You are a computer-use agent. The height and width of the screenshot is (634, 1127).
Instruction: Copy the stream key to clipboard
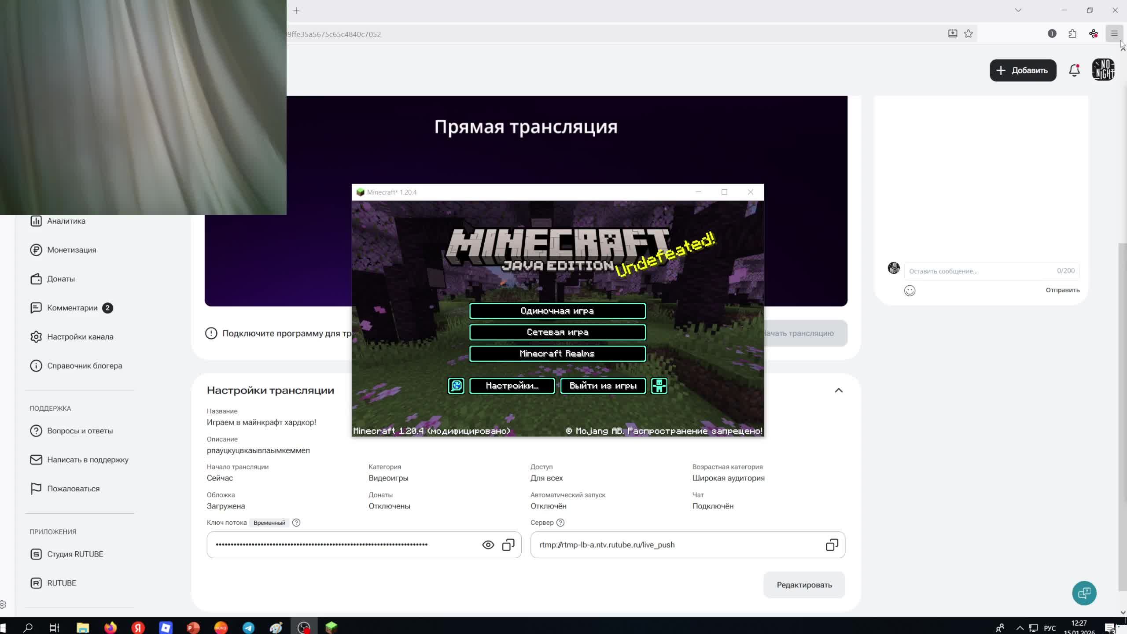pyautogui.click(x=508, y=545)
